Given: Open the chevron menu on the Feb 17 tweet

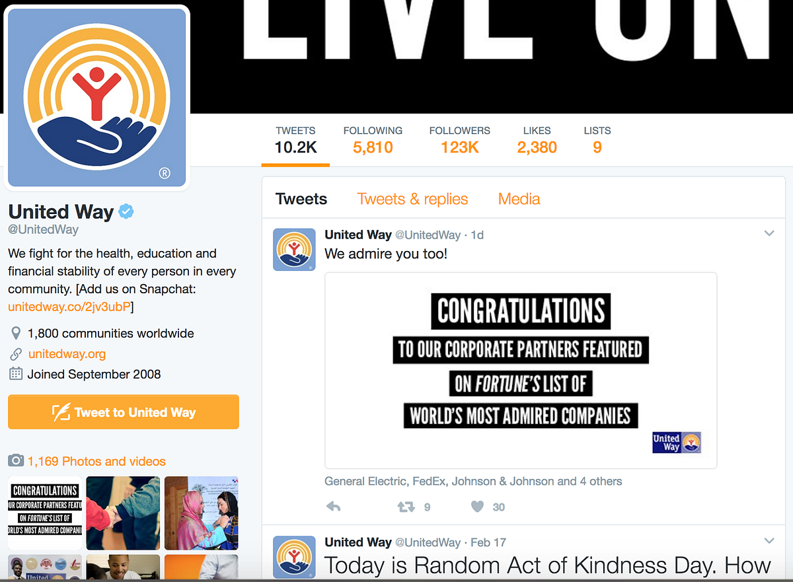Looking at the screenshot, I should pos(769,541).
